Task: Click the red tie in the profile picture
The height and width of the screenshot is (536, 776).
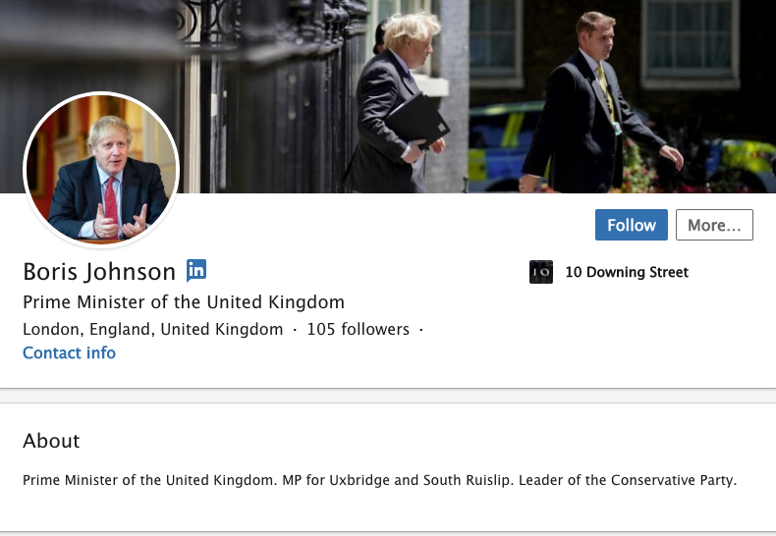Action: click(111, 201)
